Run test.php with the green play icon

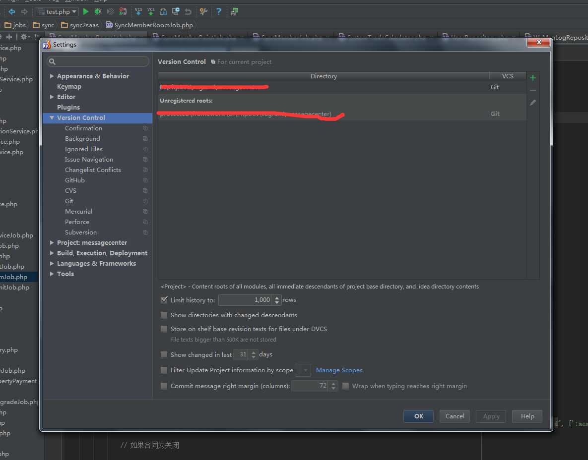click(86, 11)
